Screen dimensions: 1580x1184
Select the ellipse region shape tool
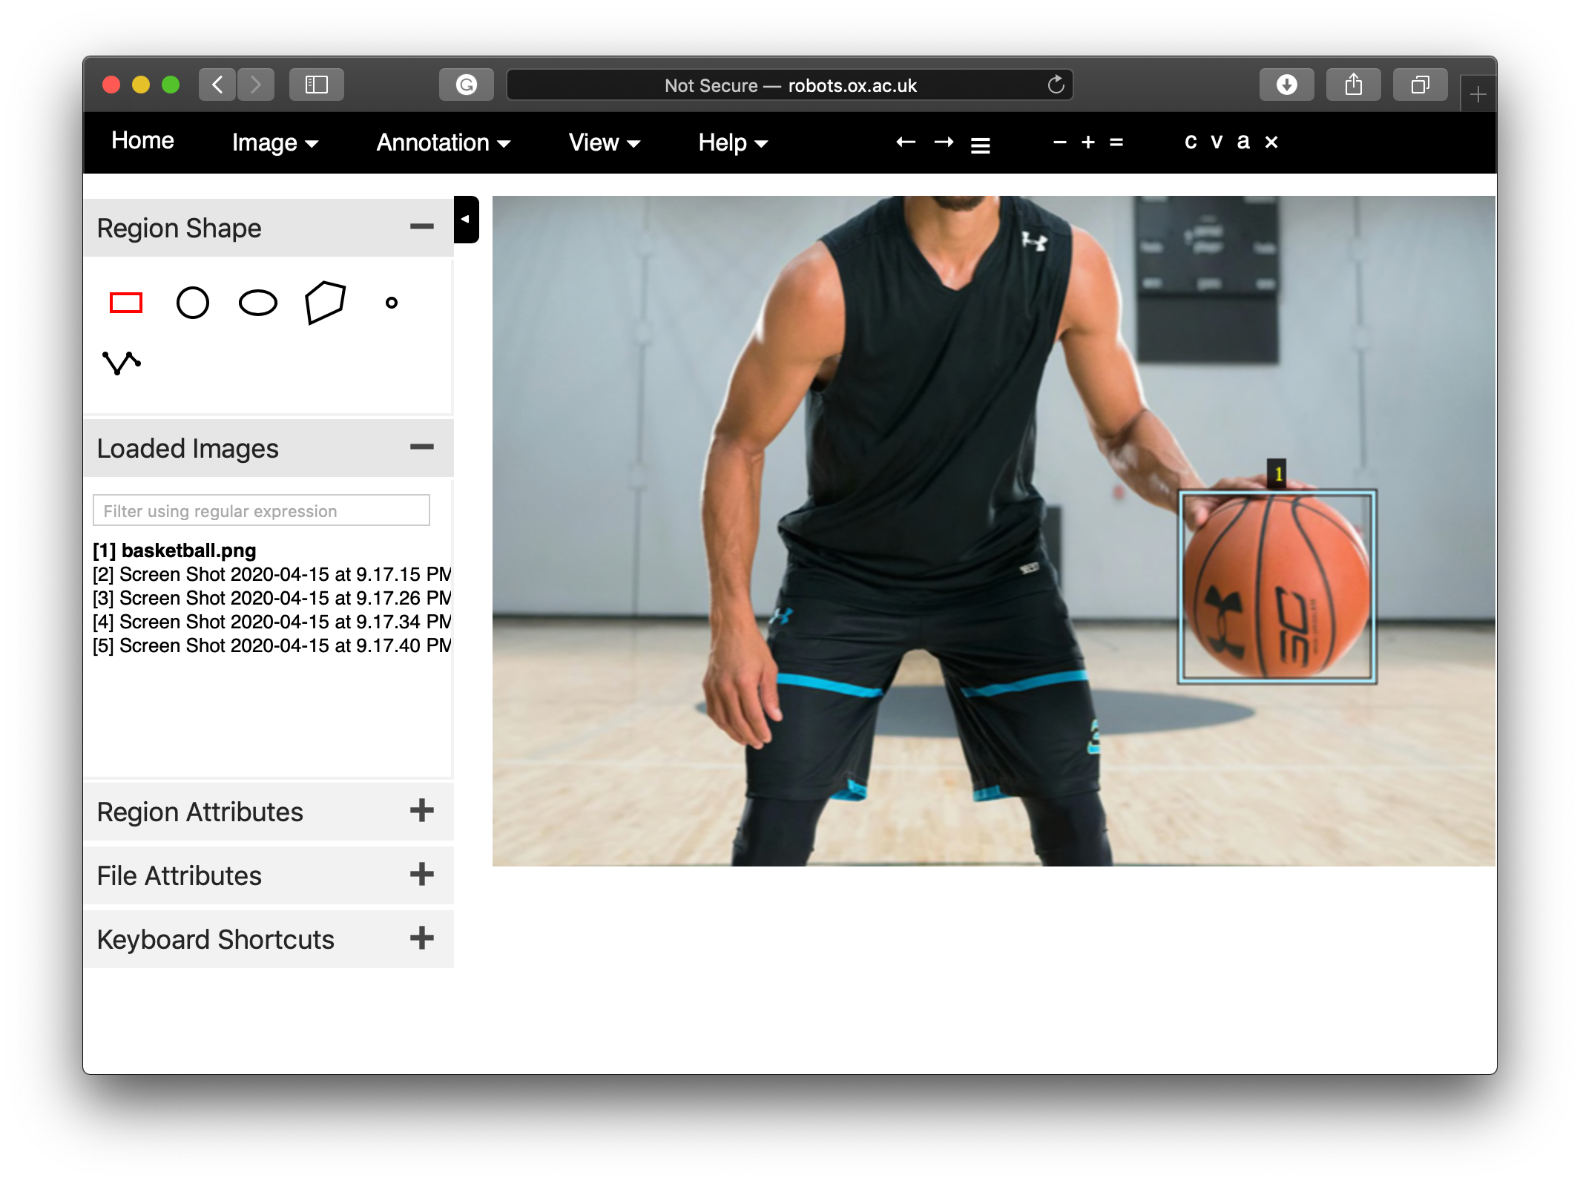[258, 303]
